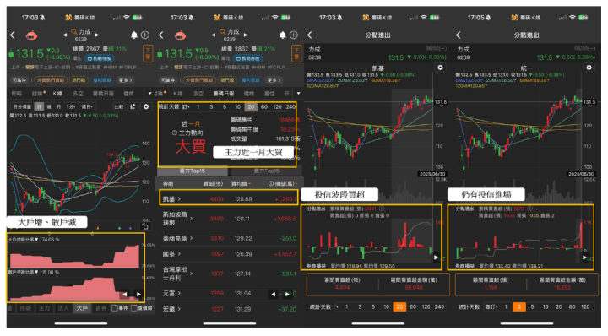This screenshot has width=608, height=336.
Task: Move the 大戶 chart right with its right arrow
Action: pos(138,294)
